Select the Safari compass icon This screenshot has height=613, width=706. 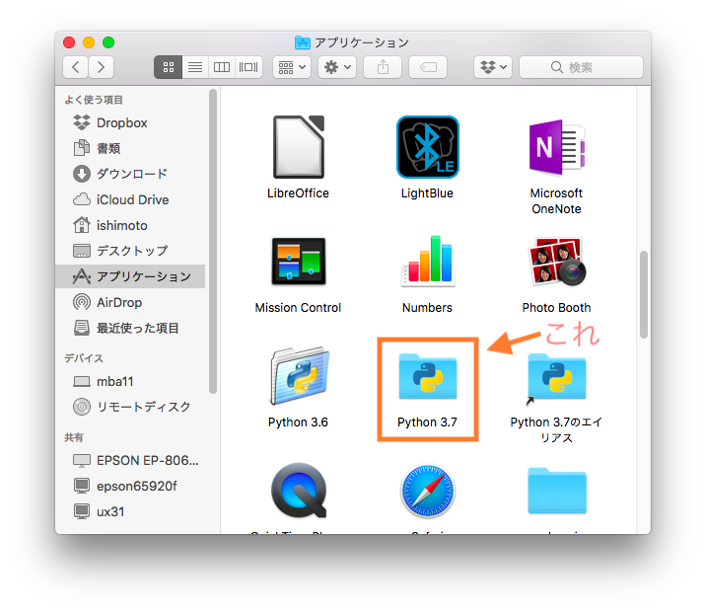427,491
